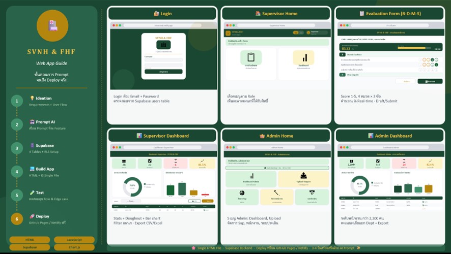
Task: Click the flower icon in the footer bar
Action: [x=193, y=248]
